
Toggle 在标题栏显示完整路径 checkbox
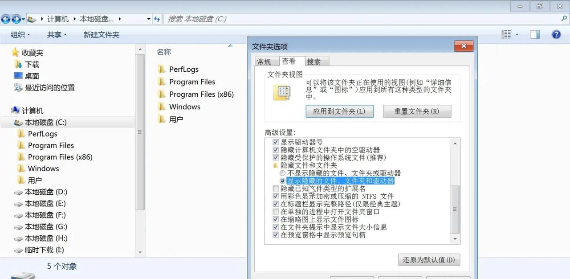pos(276,204)
